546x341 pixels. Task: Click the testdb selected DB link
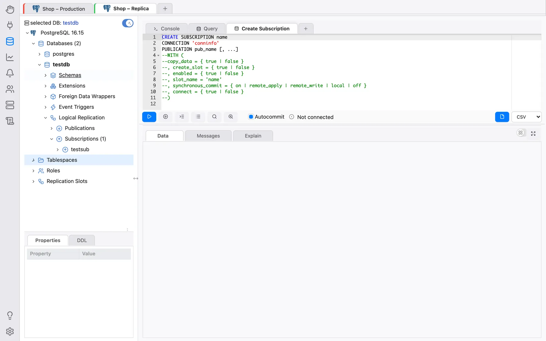click(71, 23)
